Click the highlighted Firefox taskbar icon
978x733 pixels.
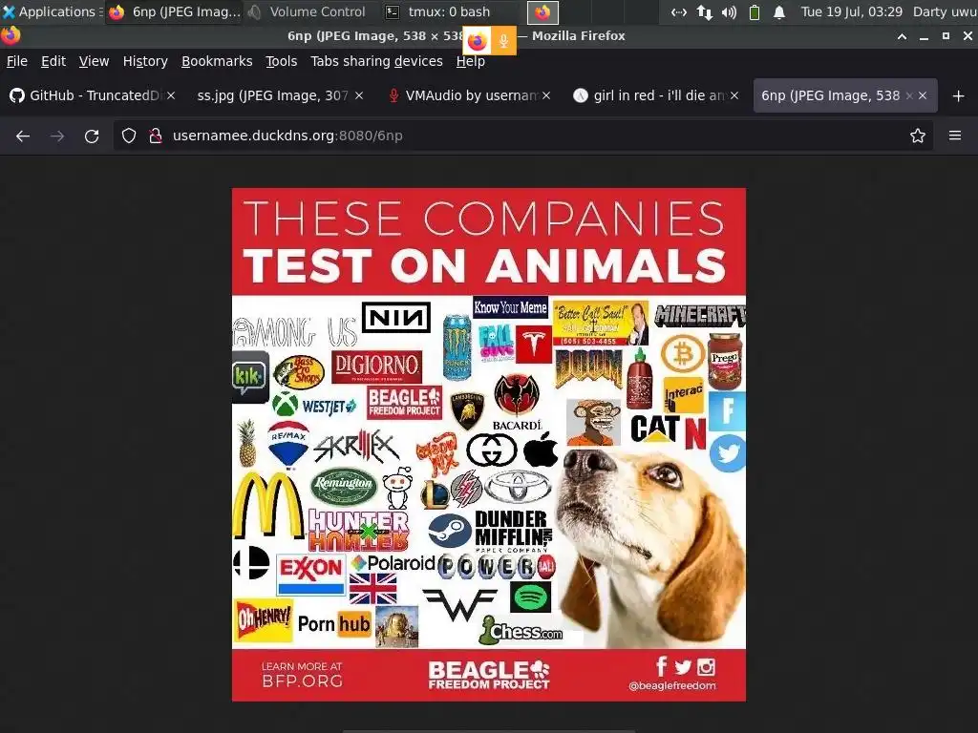[x=542, y=11]
